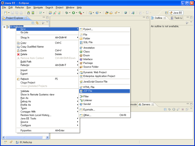This screenshot has width=195, height=146.
Task: Select Close Project in context menu
Action: (48, 83)
